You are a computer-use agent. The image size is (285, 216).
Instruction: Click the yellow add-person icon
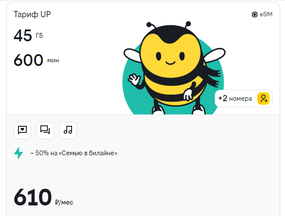[263, 99]
